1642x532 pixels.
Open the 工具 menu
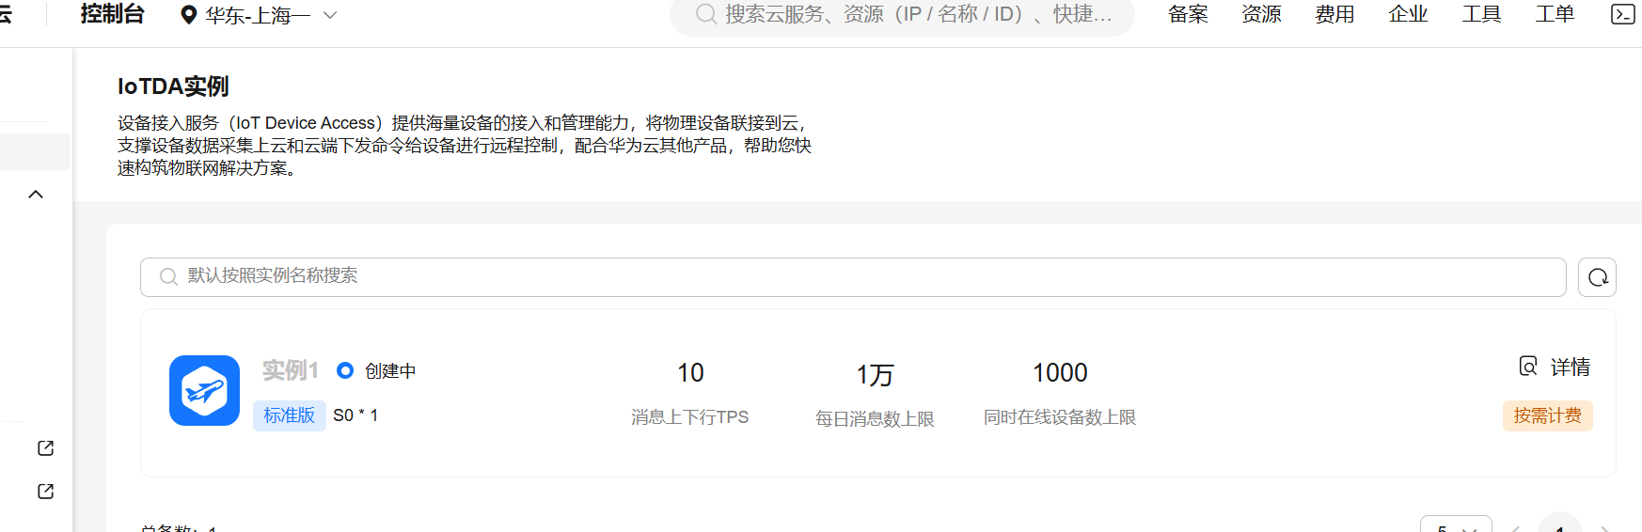(1481, 14)
